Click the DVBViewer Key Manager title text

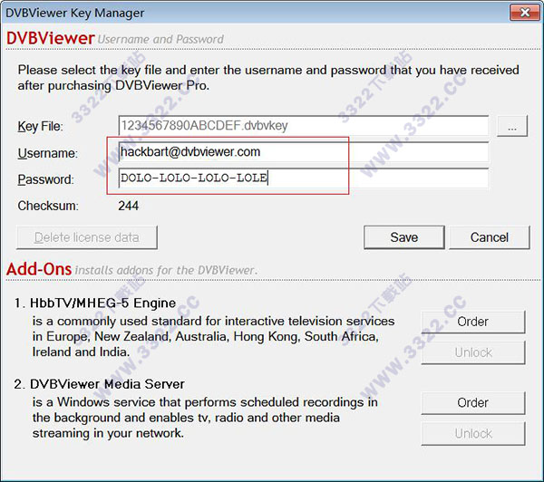(75, 14)
